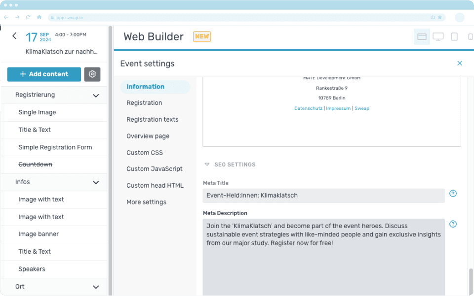Switch to the desktop preview icon
This screenshot has width=474, height=296.
[438, 36]
